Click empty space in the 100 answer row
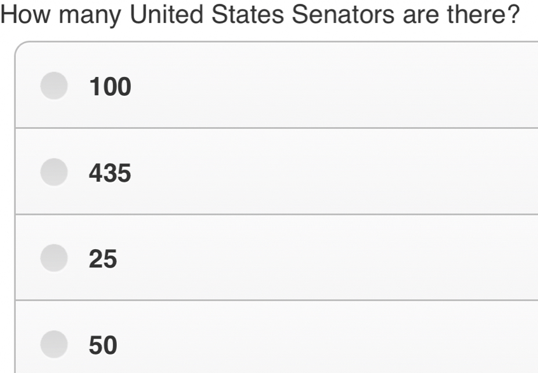Viewport: 538px width, 373px height. tap(330, 87)
